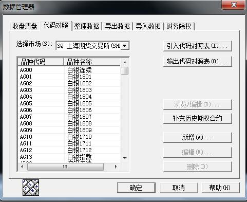Image resolution: width=247 pixels, height=202 pixels.
Task: Click the horizontal scroll-left arrow
Action: (x=22, y=167)
